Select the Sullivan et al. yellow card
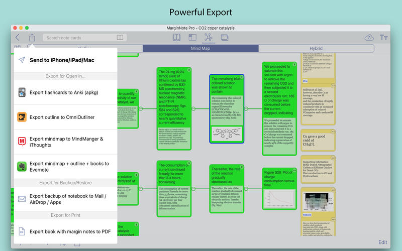Screen dimensions: 402x251 pyautogui.click(x=318, y=104)
